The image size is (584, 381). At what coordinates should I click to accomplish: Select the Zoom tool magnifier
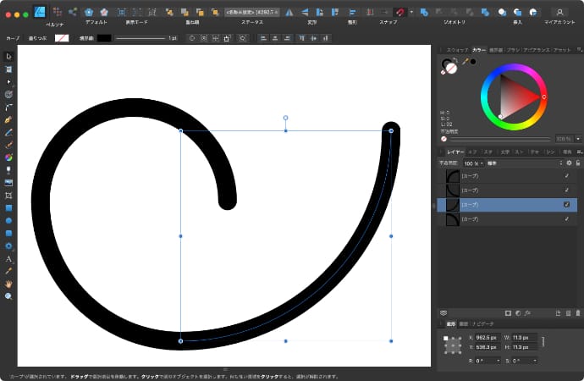8,296
